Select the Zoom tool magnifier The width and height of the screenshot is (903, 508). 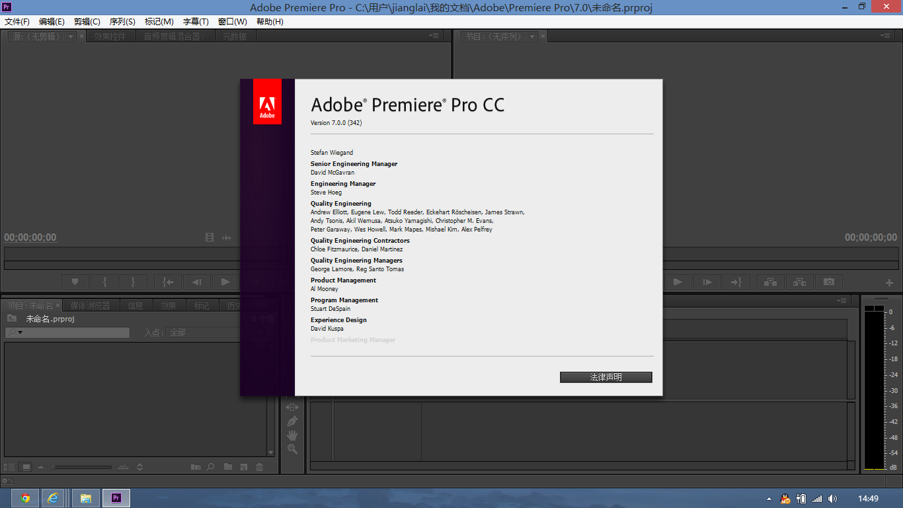292,449
